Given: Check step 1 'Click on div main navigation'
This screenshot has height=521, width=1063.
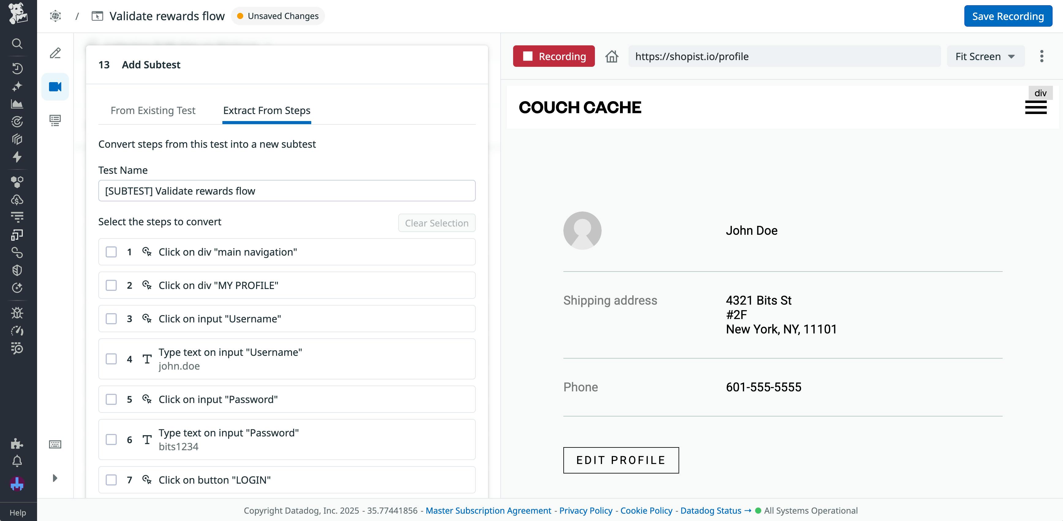Looking at the screenshot, I should [x=111, y=252].
